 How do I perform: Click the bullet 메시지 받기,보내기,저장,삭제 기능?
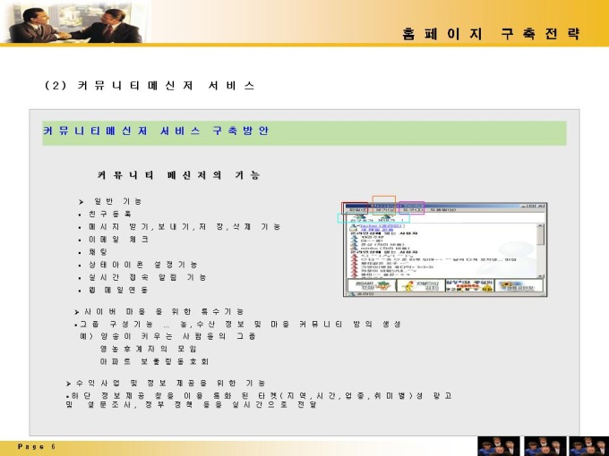coord(179,226)
